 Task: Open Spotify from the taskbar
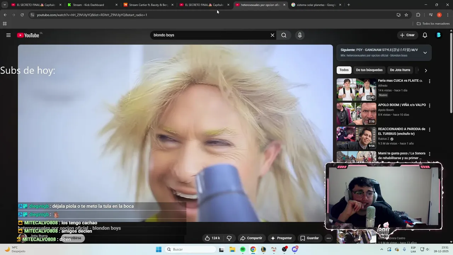click(242, 249)
